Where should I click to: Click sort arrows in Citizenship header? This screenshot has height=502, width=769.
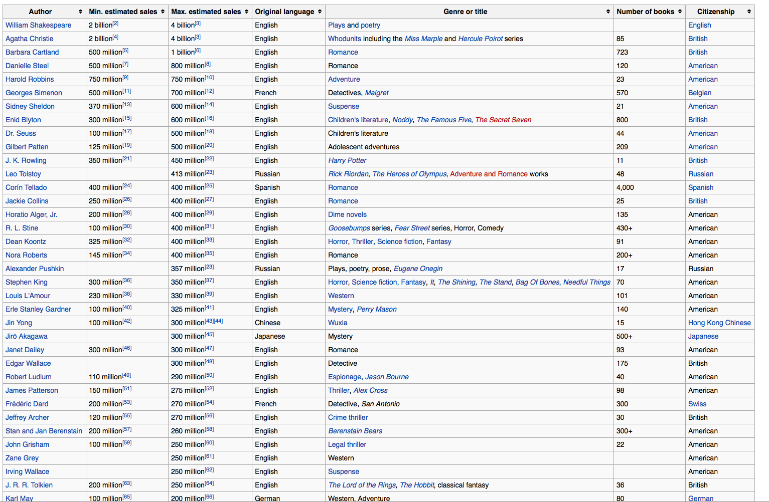pos(749,12)
